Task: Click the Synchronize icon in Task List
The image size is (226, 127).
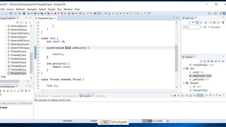Action: pyautogui.click(x=214, y=23)
